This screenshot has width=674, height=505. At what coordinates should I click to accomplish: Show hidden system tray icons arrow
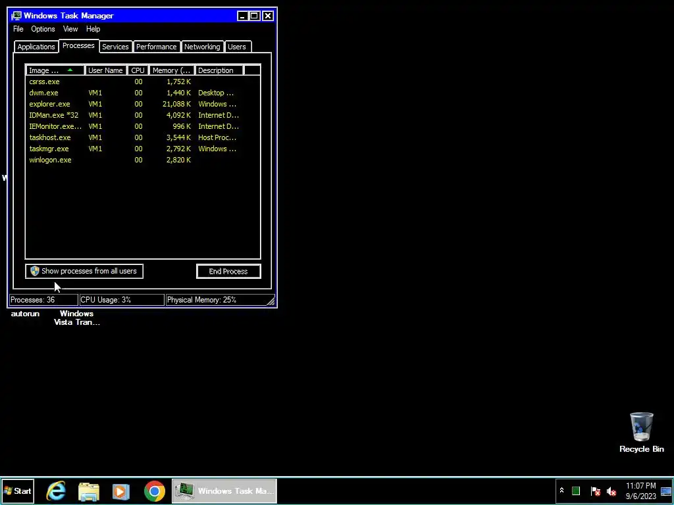click(561, 491)
